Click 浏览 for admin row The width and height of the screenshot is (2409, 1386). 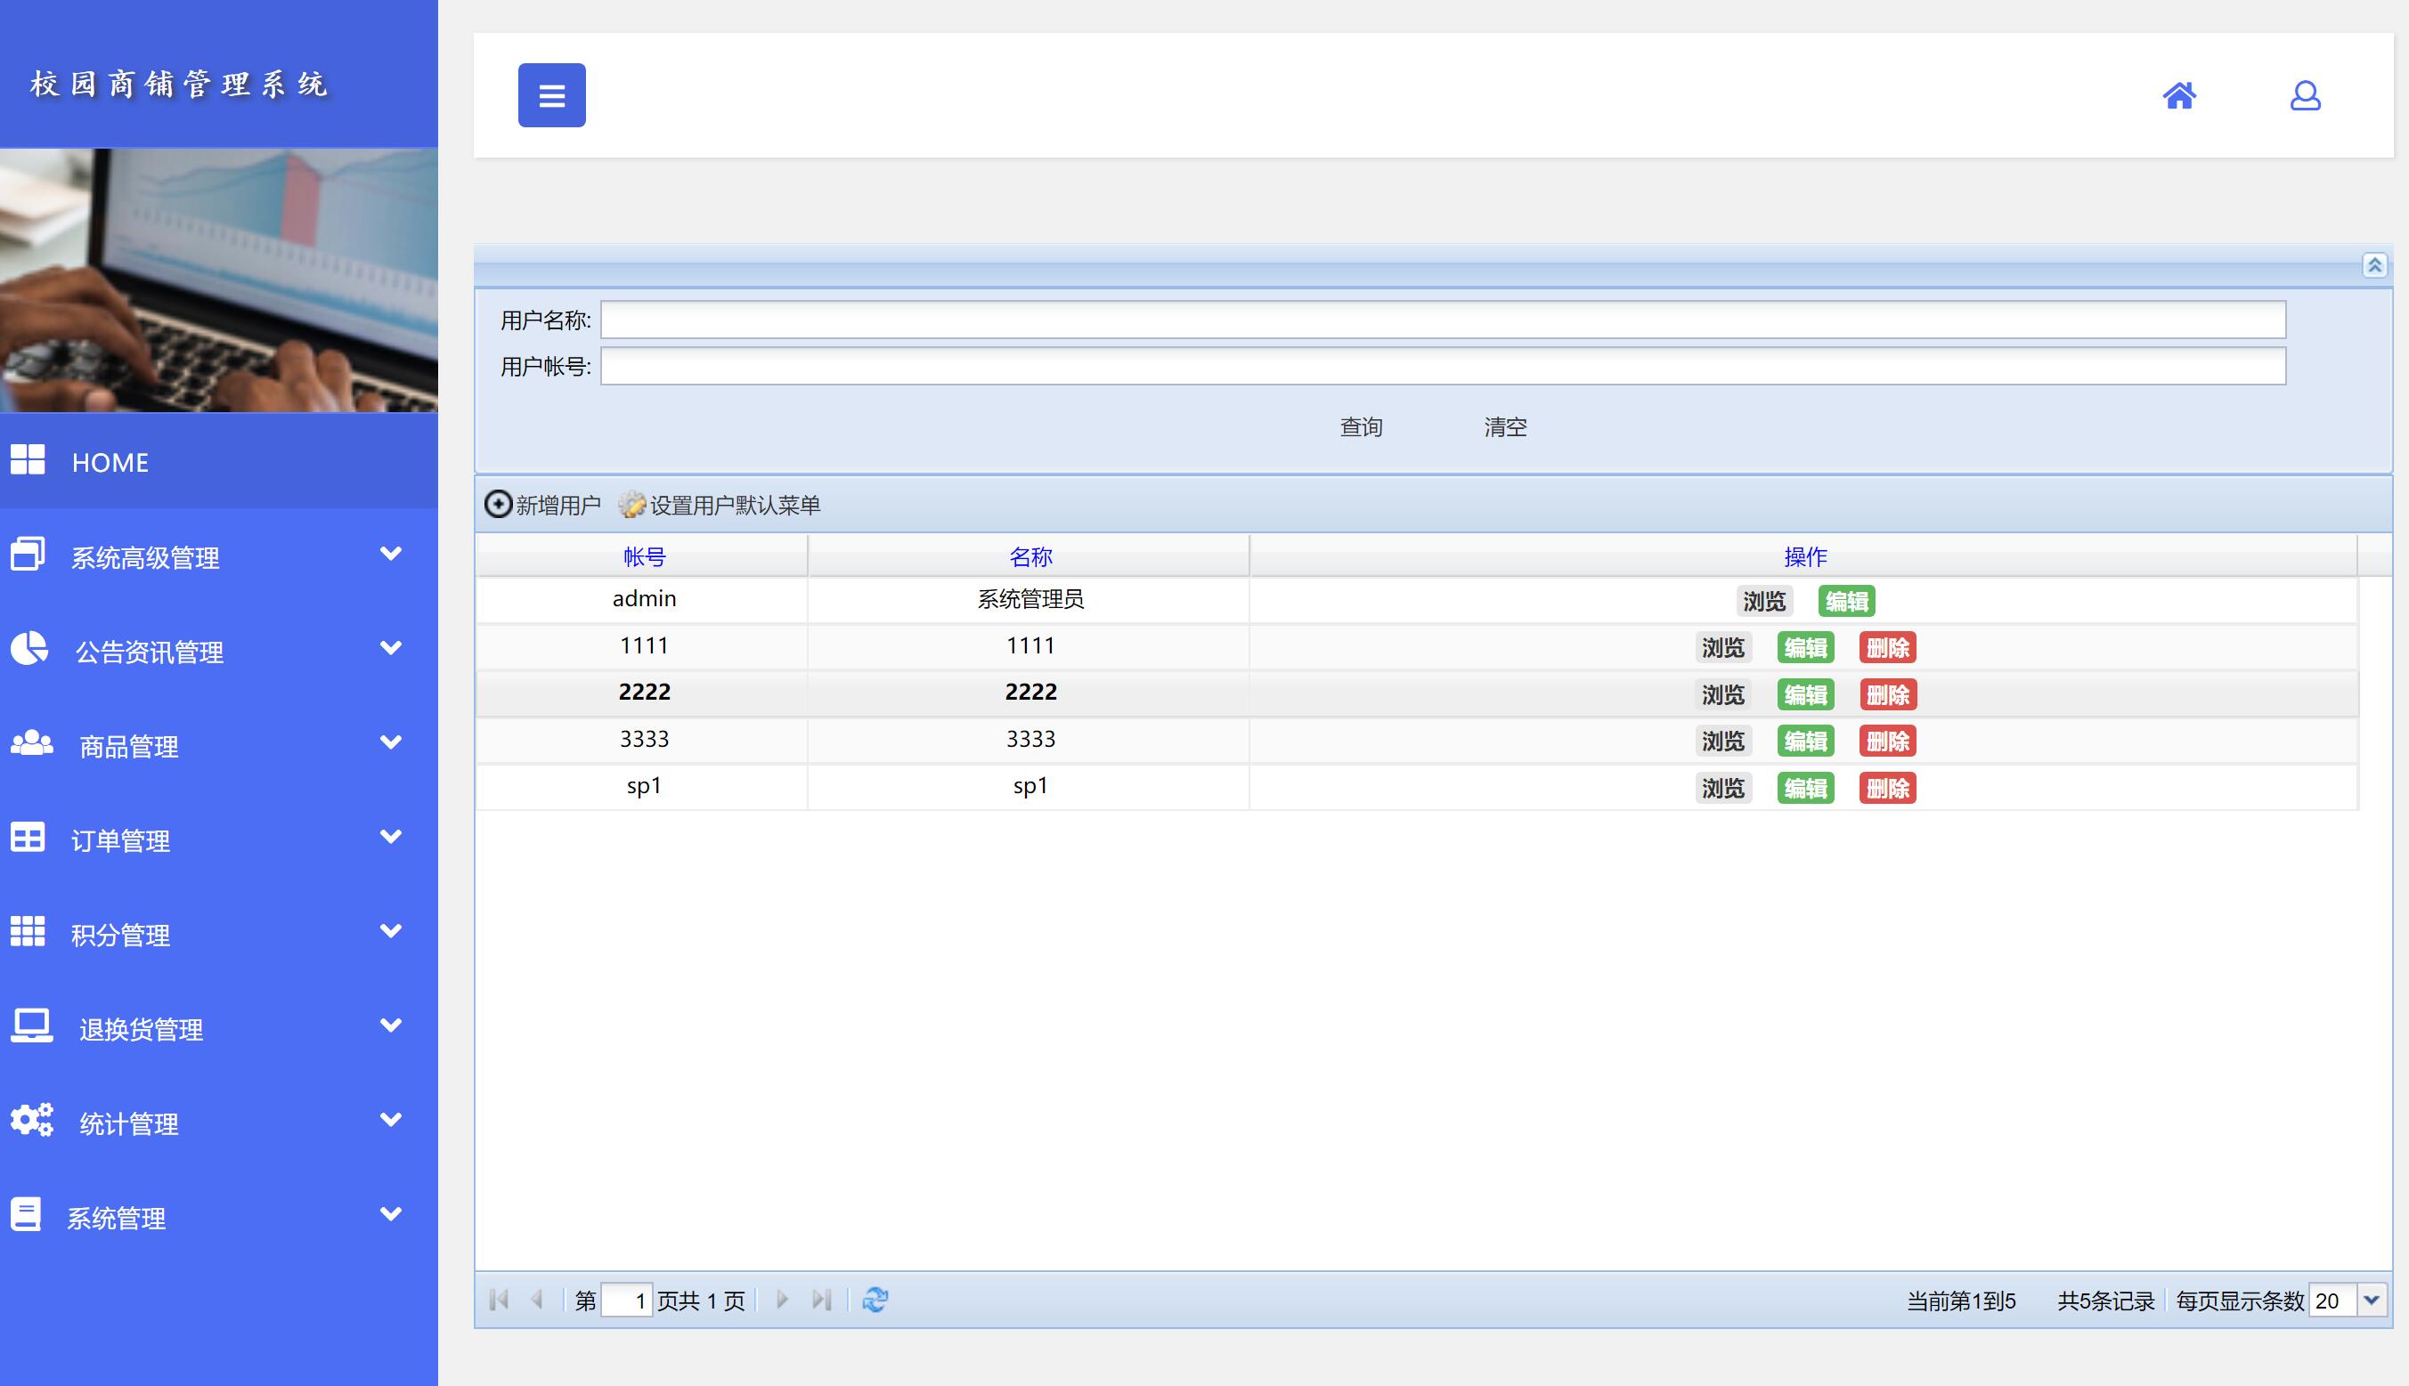tap(1763, 601)
